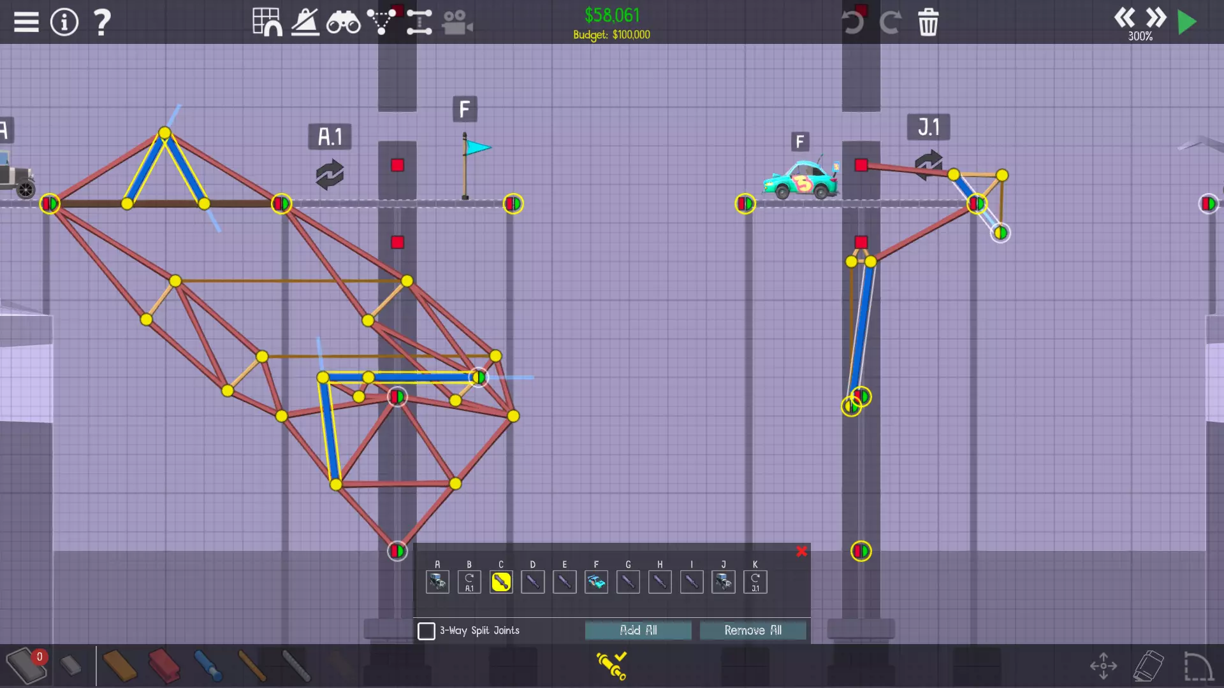Screen dimensions: 1224x688
Task: Select the wooden road material
Action: pos(119,666)
